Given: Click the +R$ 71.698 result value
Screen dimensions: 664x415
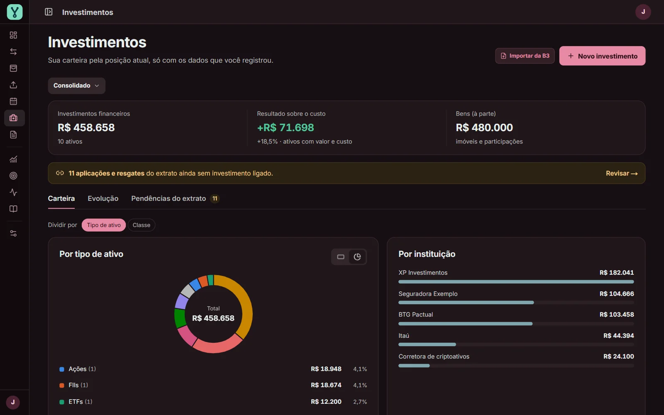Looking at the screenshot, I should [x=286, y=127].
